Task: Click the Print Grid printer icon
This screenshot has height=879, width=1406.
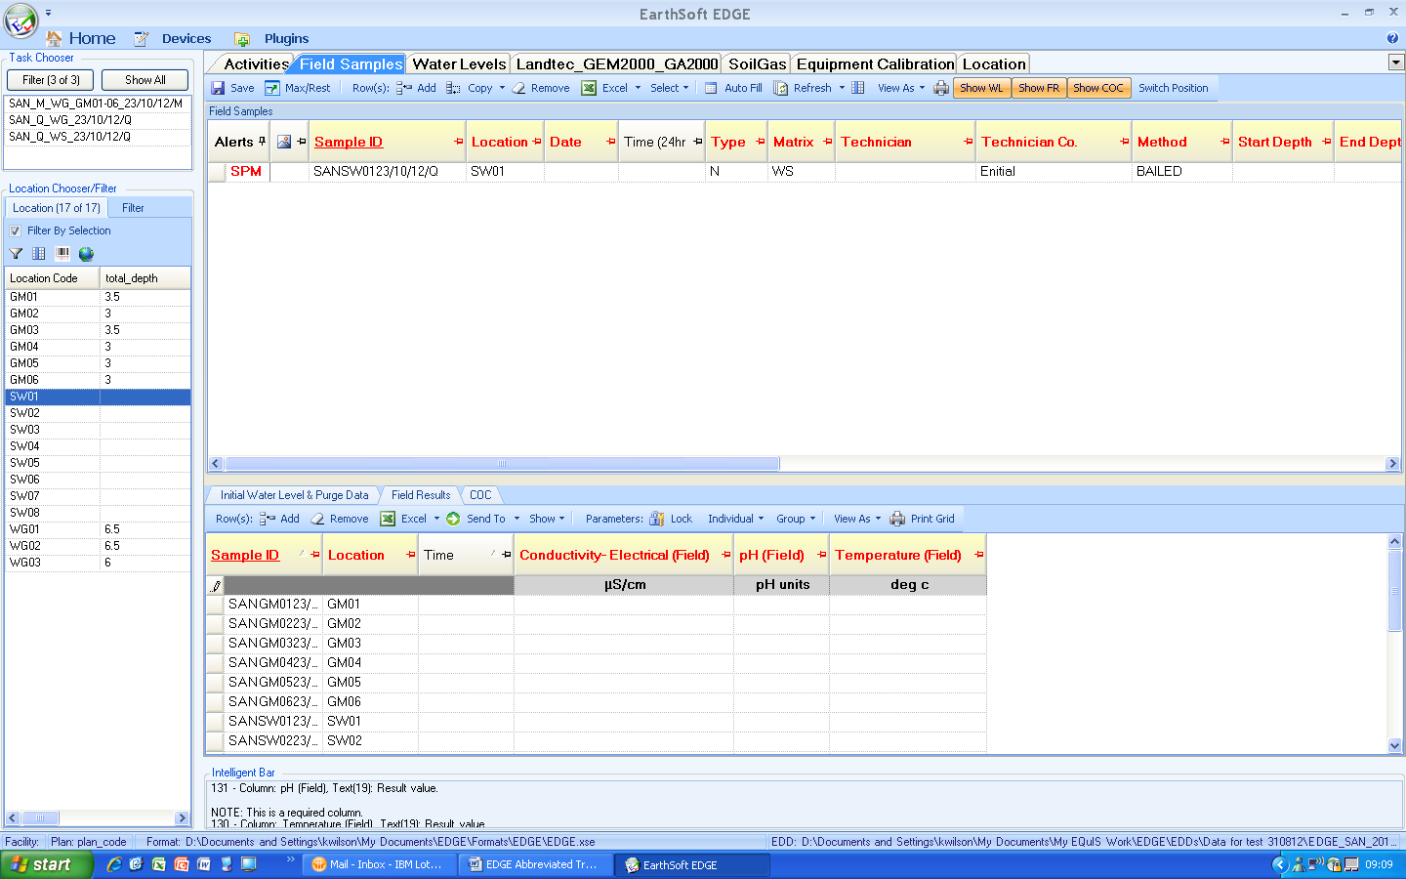Action: tap(897, 519)
